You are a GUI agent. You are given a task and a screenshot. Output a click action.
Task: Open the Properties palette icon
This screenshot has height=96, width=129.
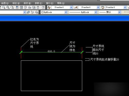pos(17,7)
